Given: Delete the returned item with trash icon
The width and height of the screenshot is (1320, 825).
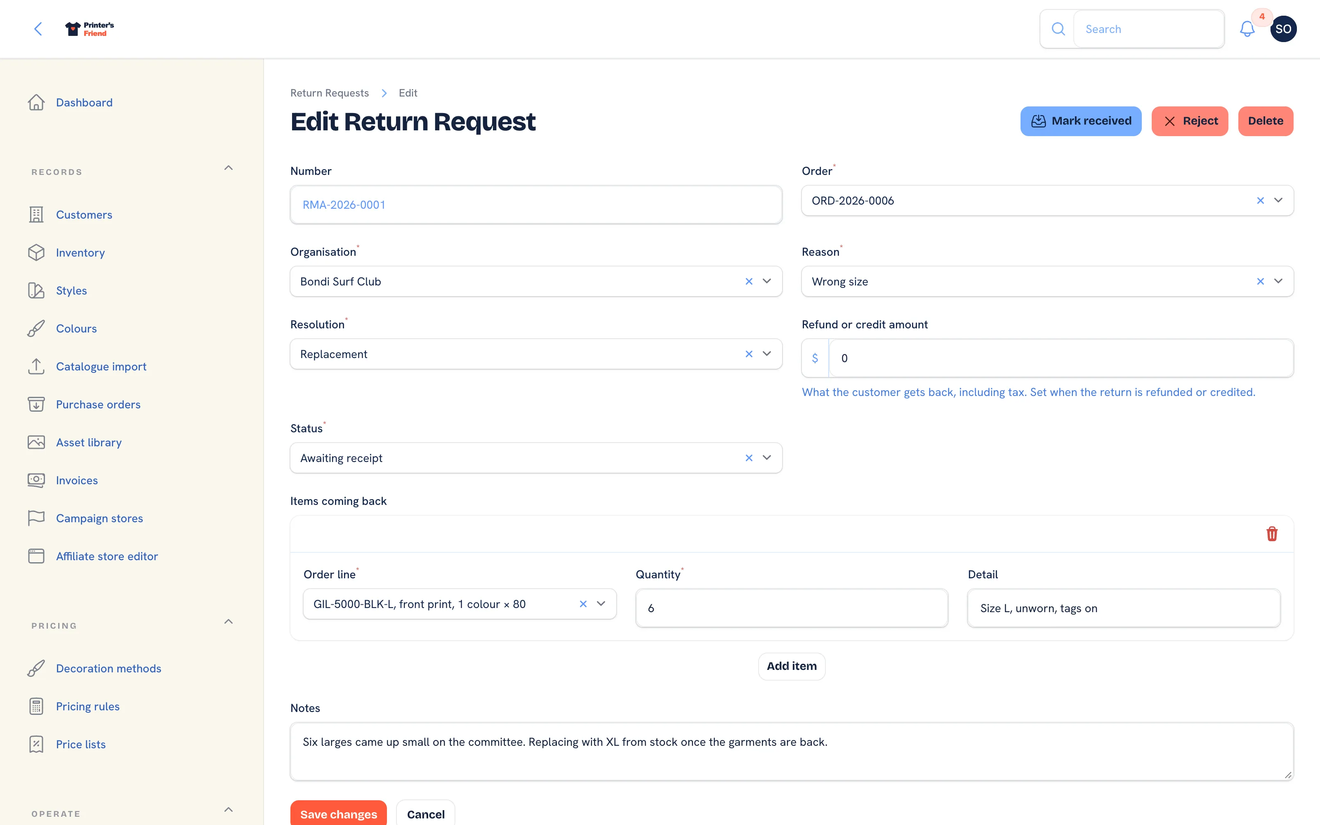Looking at the screenshot, I should (x=1272, y=534).
